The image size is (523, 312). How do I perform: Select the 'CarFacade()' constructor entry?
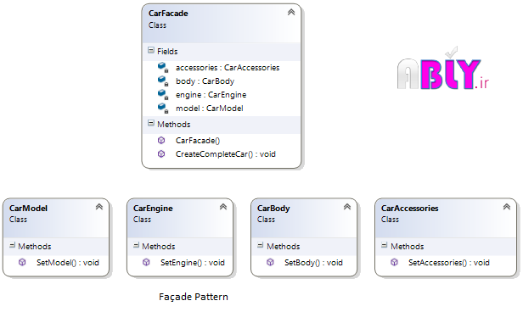(198, 141)
